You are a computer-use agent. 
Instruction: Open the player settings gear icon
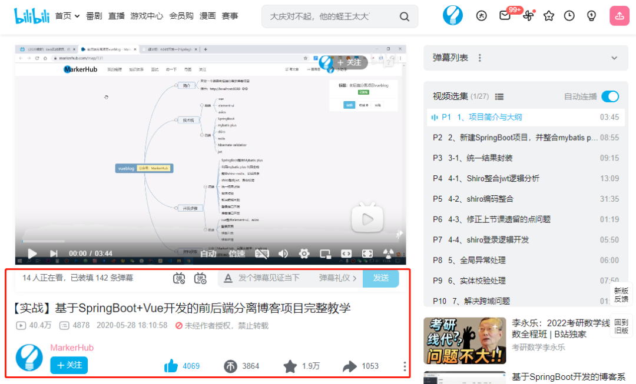(304, 253)
